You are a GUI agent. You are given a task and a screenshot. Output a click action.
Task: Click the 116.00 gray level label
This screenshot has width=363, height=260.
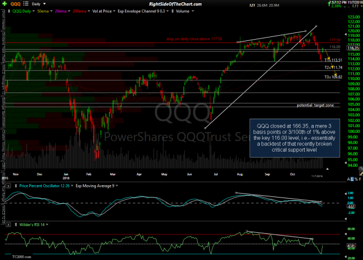335,47
